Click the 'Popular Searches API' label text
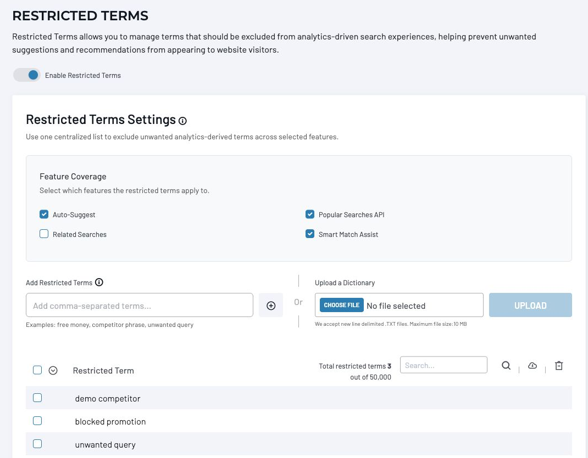Viewport: 588px width, 458px height. (351, 215)
